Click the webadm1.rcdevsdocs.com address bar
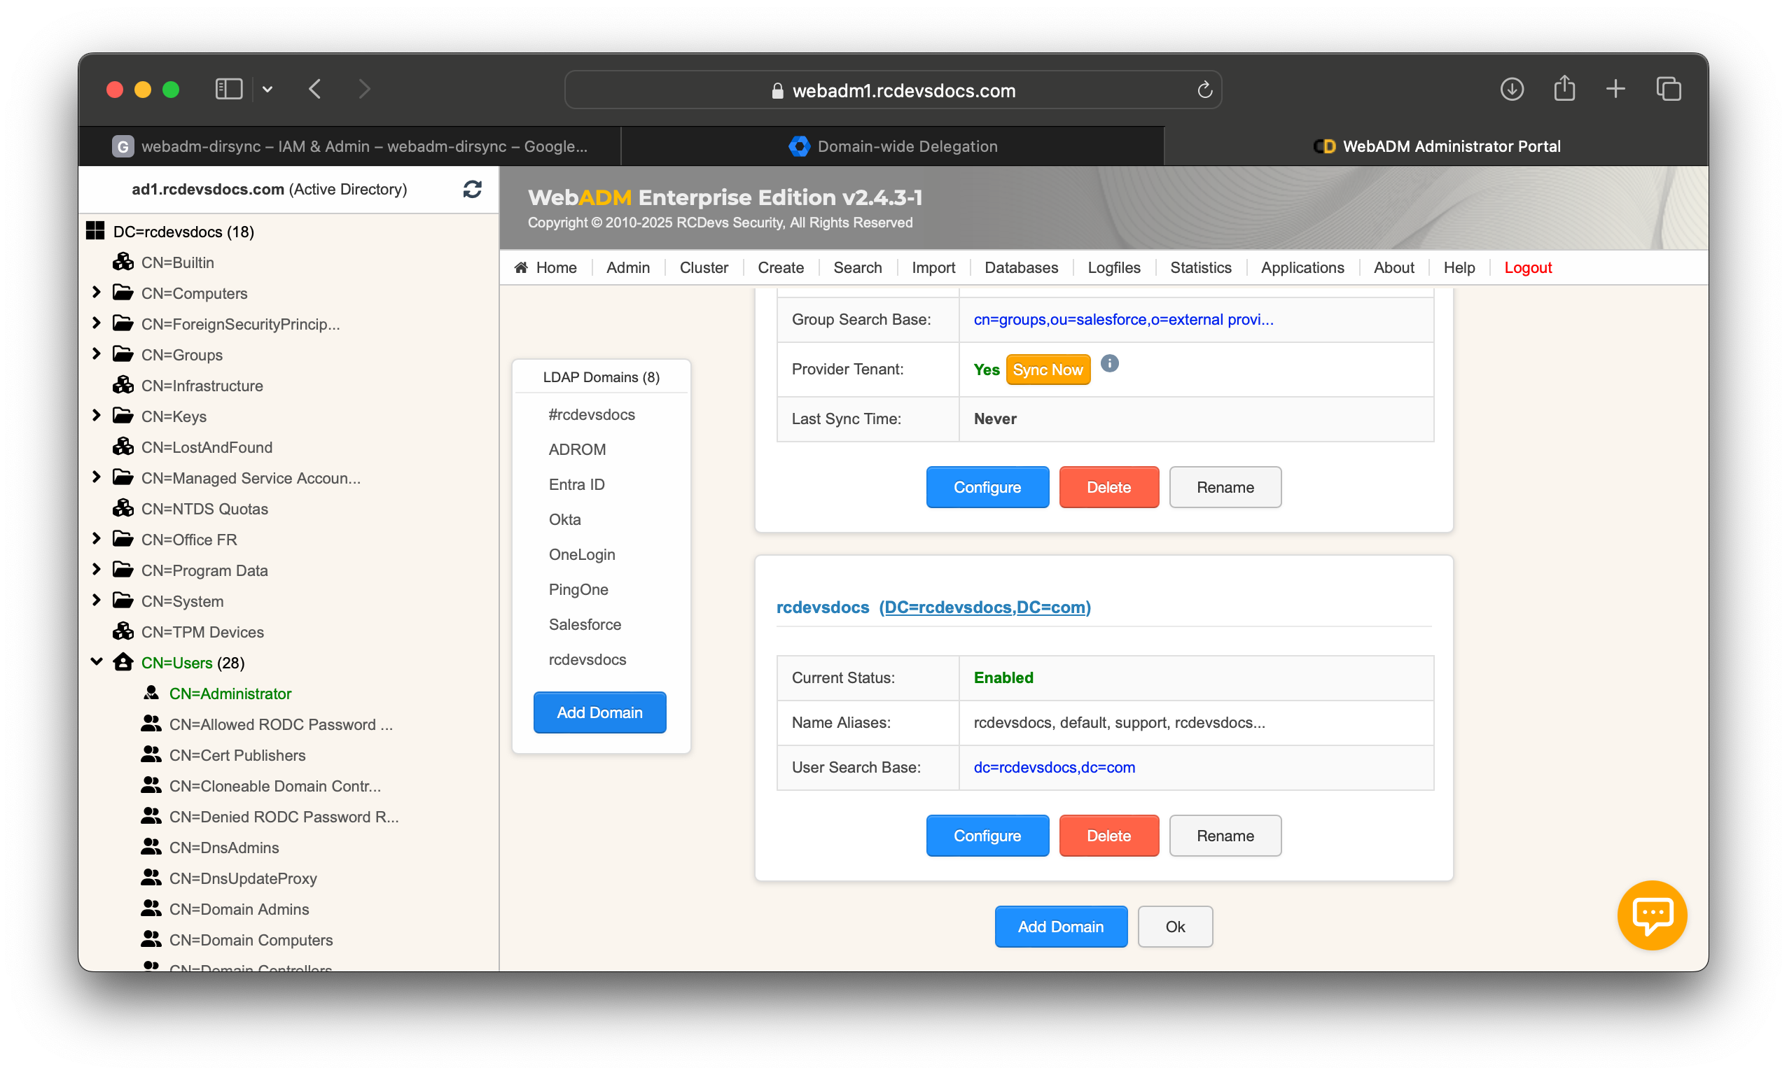 [x=893, y=90]
